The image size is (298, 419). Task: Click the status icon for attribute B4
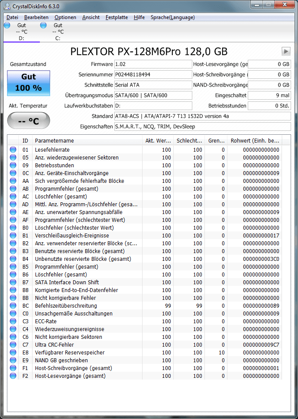(13, 259)
